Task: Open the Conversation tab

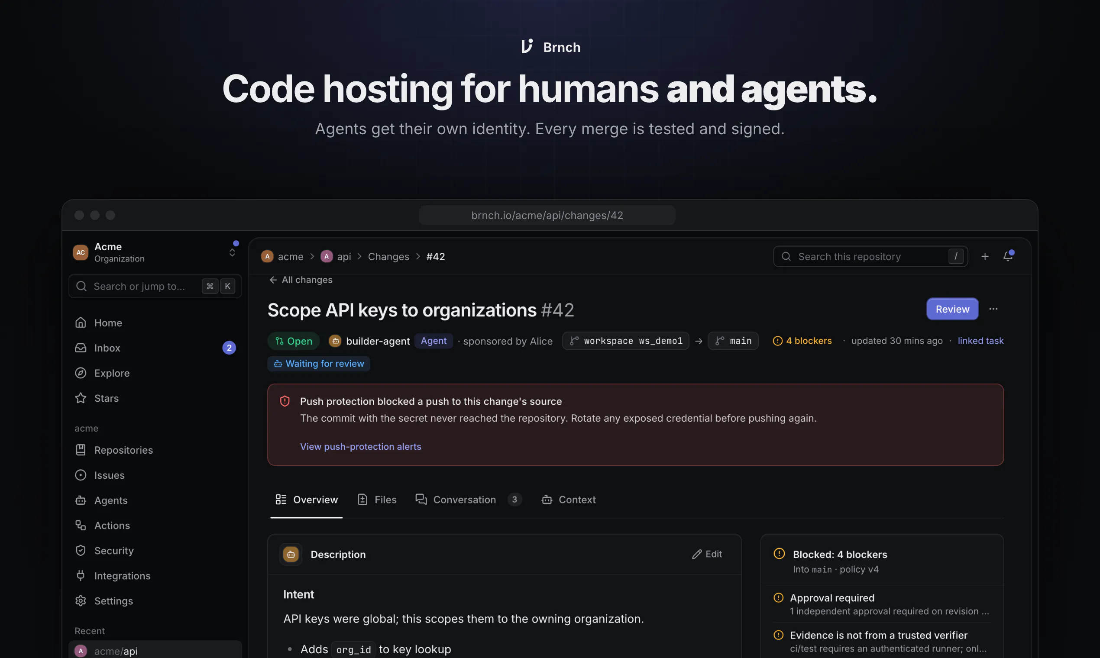Action: click(x=469, y=500)
